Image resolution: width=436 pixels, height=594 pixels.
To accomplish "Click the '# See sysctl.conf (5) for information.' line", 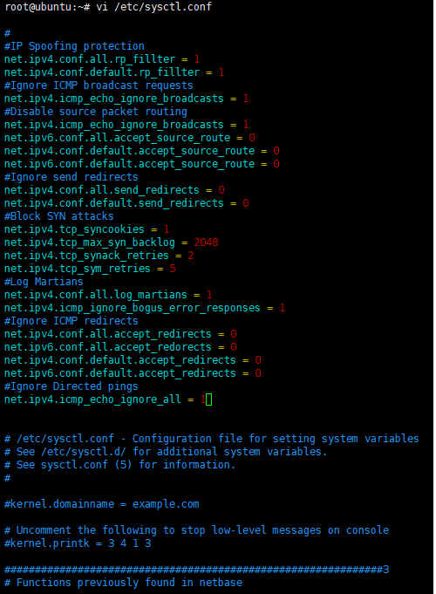I will click(x=120, y=465).
